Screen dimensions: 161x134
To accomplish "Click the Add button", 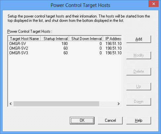I will coord(139,39).
